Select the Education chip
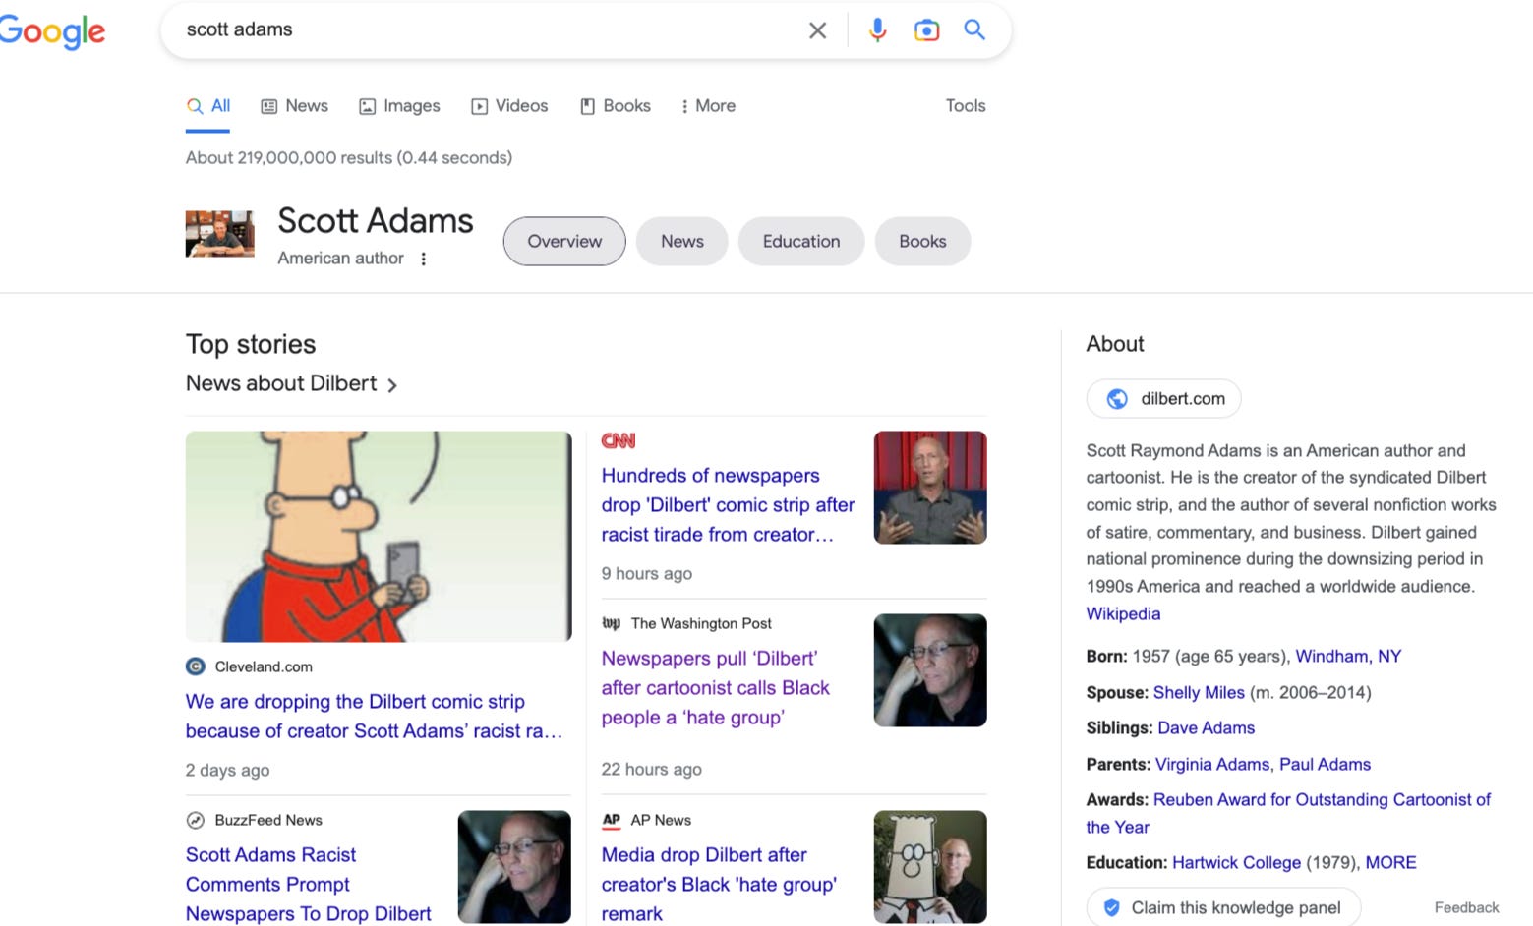This screenshot has width=1533, height=926. tap(801, 242)
